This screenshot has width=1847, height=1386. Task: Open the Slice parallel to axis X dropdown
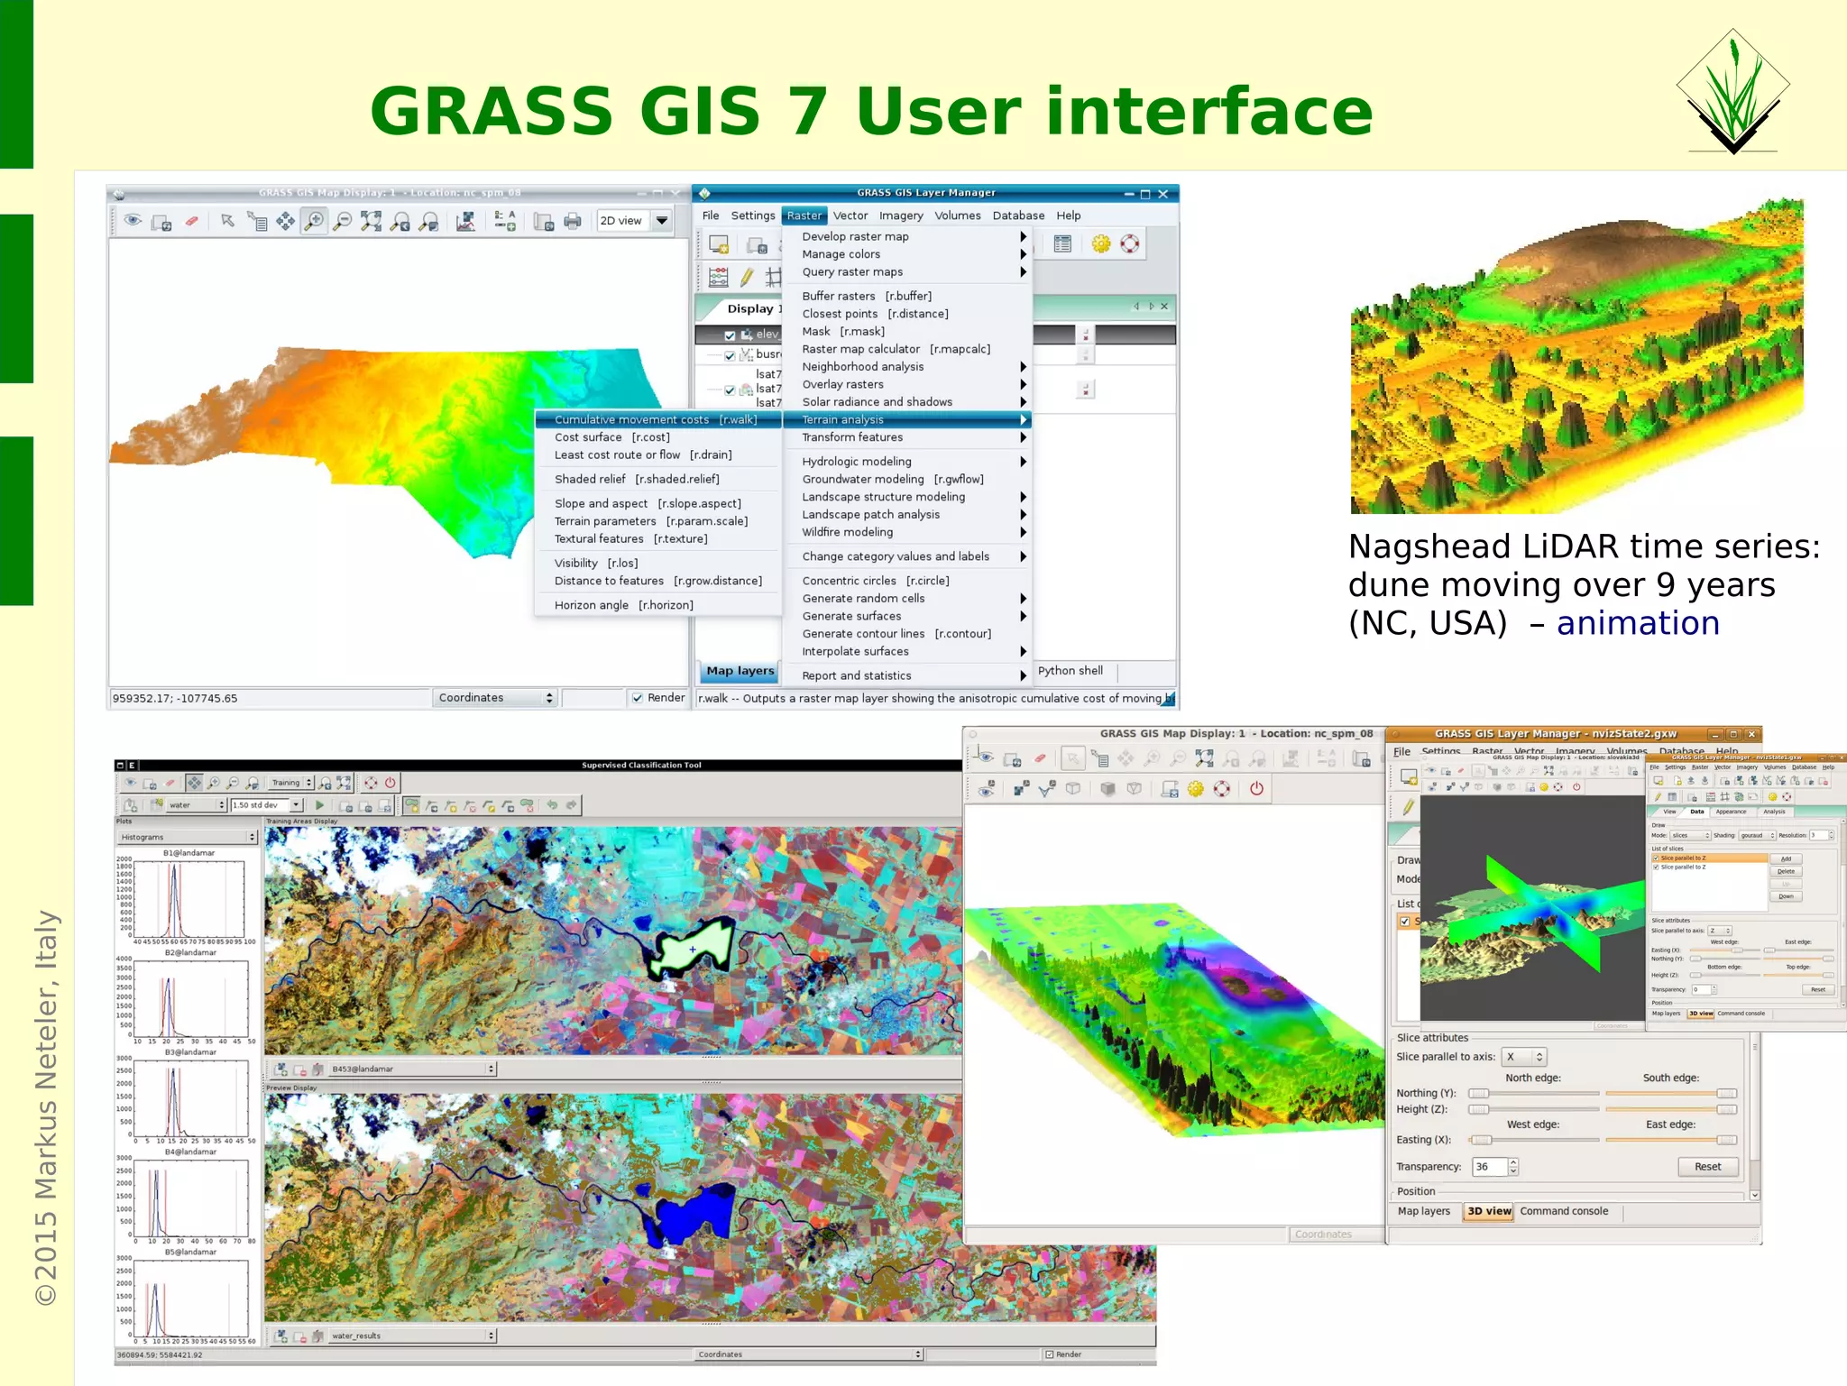click(1524, 1057)
